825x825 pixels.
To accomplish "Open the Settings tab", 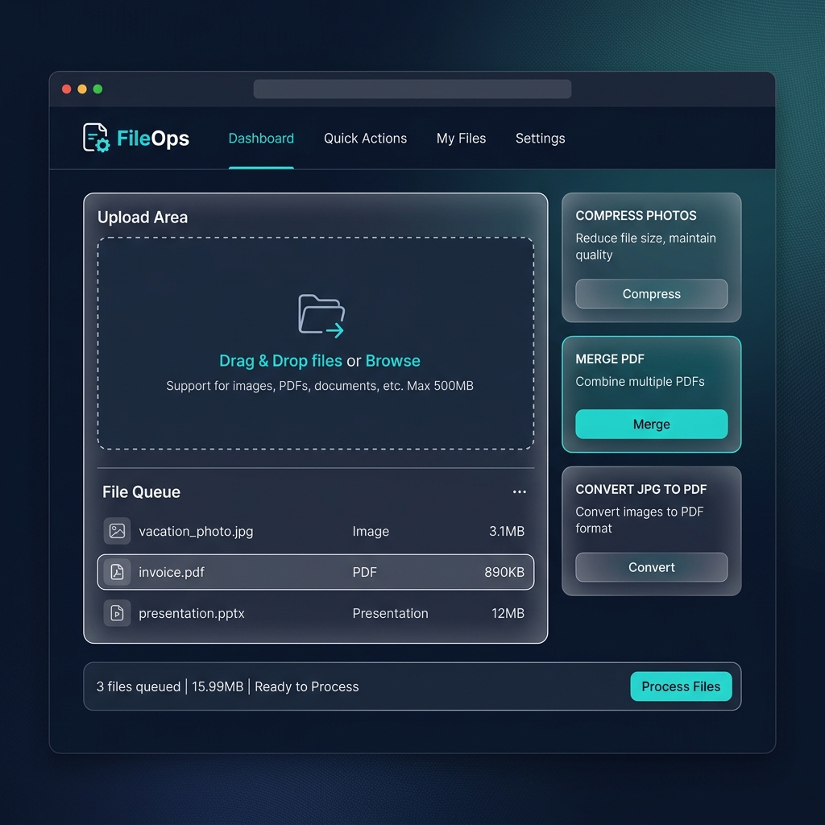I will 541,139.
